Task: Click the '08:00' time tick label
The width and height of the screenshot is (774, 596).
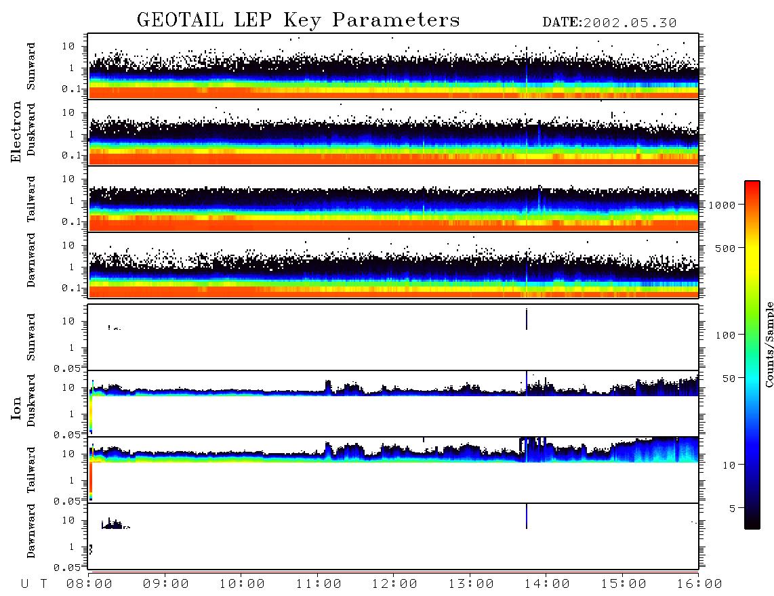Action: (89, 584)
